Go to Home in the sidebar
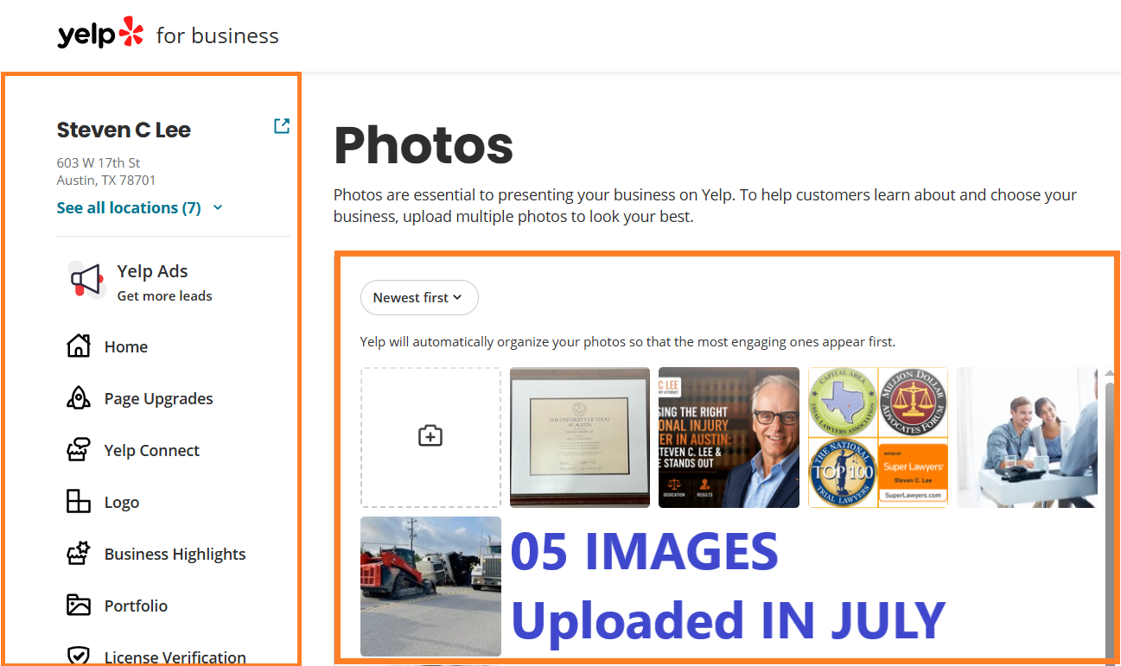The height and width of the screenshot is (666, 1121). tap(126, 347)
